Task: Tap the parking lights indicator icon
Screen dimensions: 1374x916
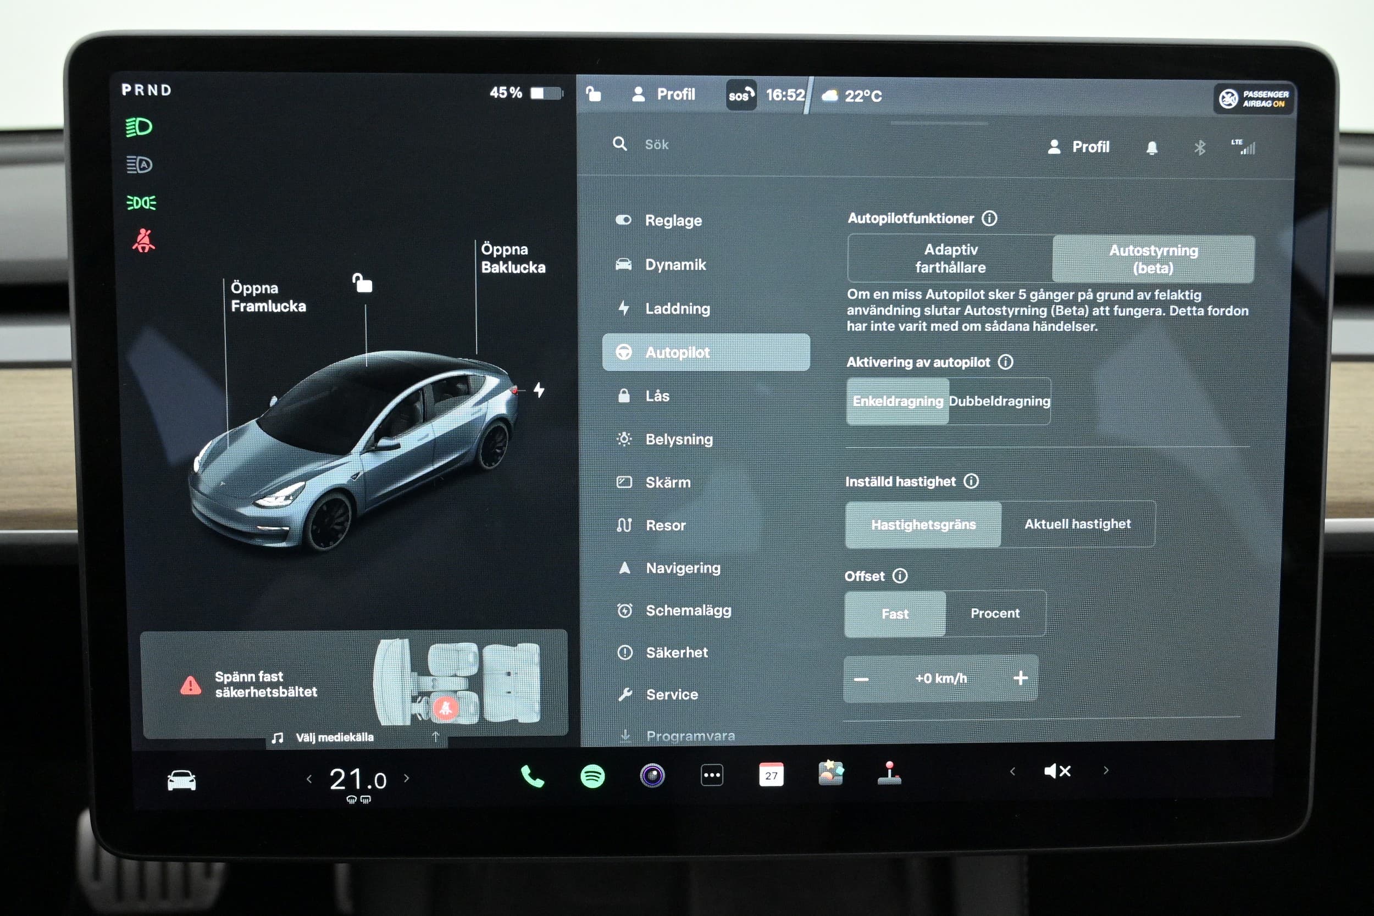Action: point(141,203)
